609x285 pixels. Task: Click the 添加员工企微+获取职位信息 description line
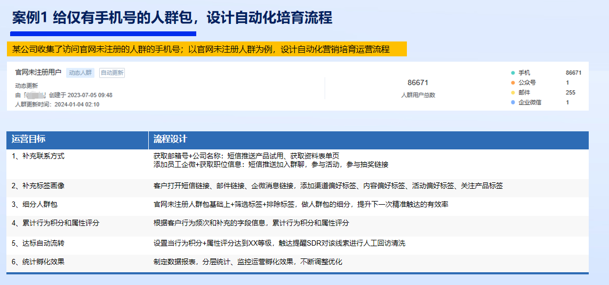(x=271, y=165)
